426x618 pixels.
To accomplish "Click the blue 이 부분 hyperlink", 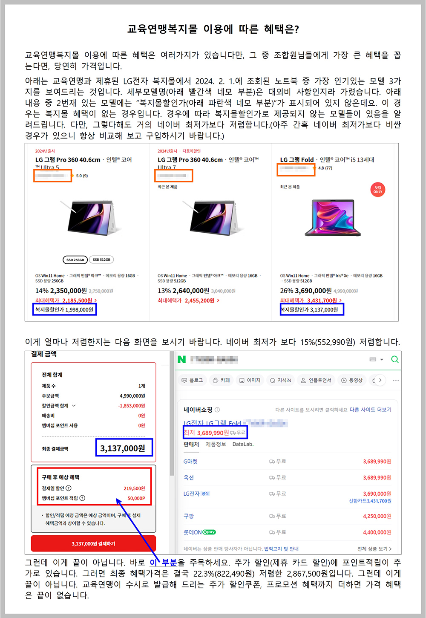I will tap(163, 563).
